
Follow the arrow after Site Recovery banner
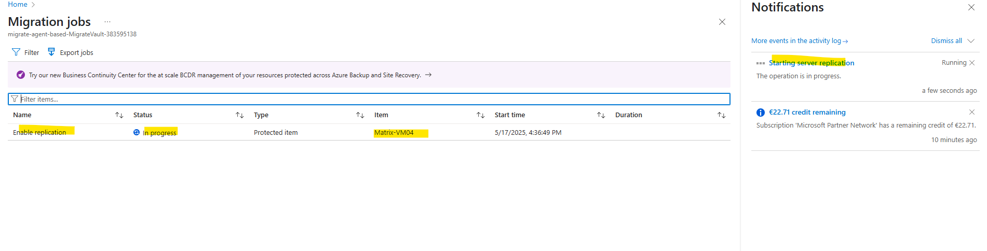pyautogui.click(x=428, y=75)
